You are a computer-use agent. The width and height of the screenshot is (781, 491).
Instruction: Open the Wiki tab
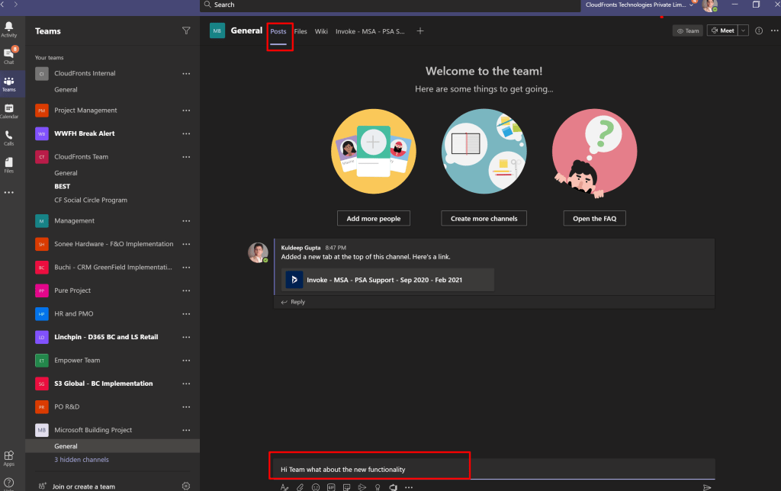point(321,31)
